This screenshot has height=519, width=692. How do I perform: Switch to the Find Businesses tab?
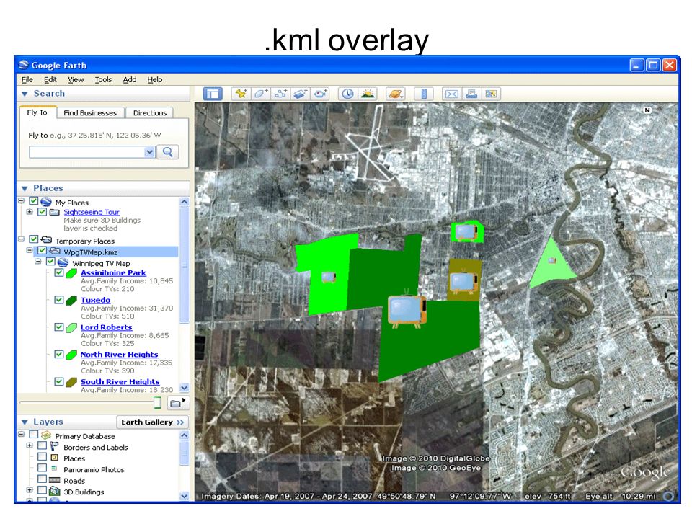coord(90,113)
